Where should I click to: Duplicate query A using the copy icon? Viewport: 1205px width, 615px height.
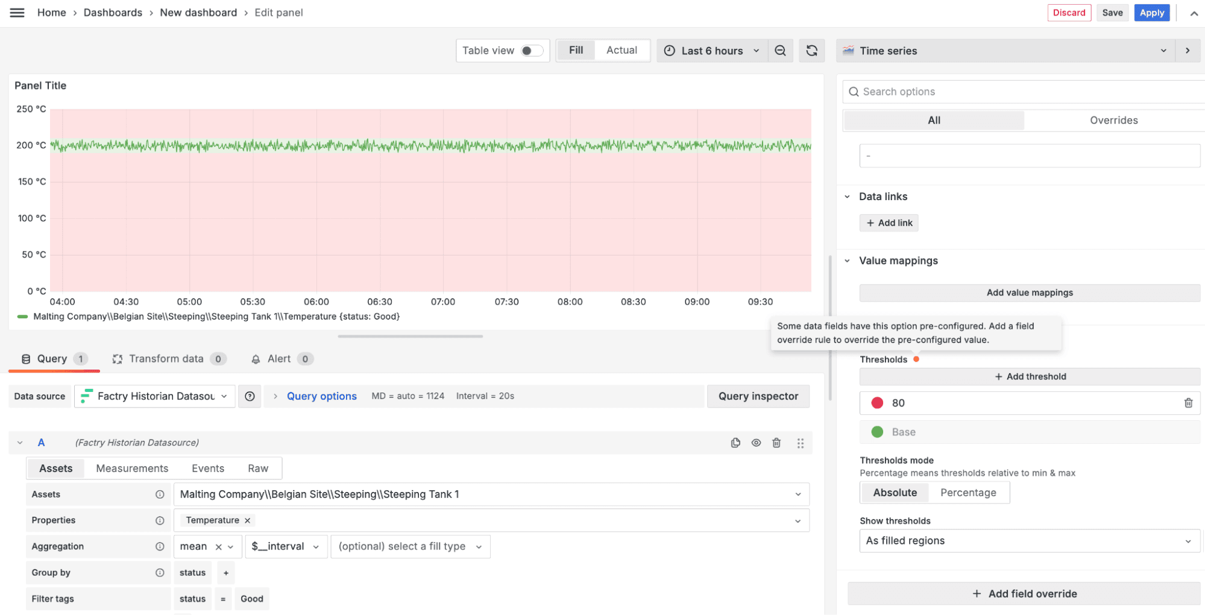pyautogui.click(x=735, y=442)
